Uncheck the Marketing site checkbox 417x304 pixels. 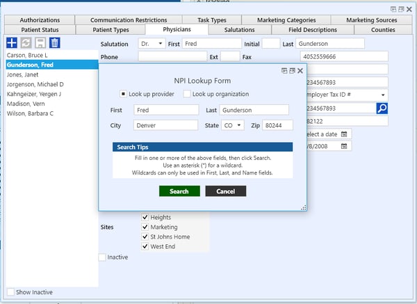(145, 227)
